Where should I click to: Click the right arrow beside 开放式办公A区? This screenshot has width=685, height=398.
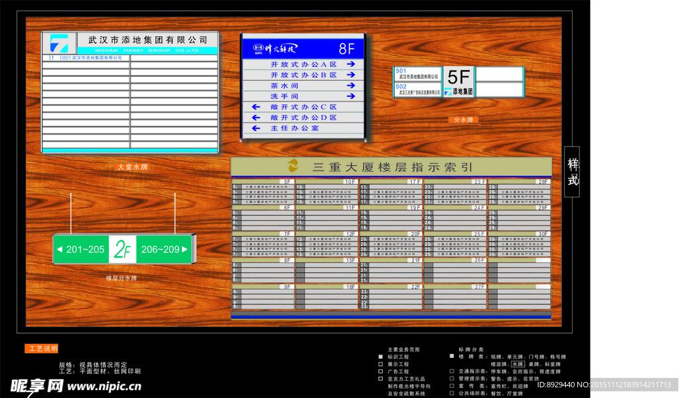[351, 64]
